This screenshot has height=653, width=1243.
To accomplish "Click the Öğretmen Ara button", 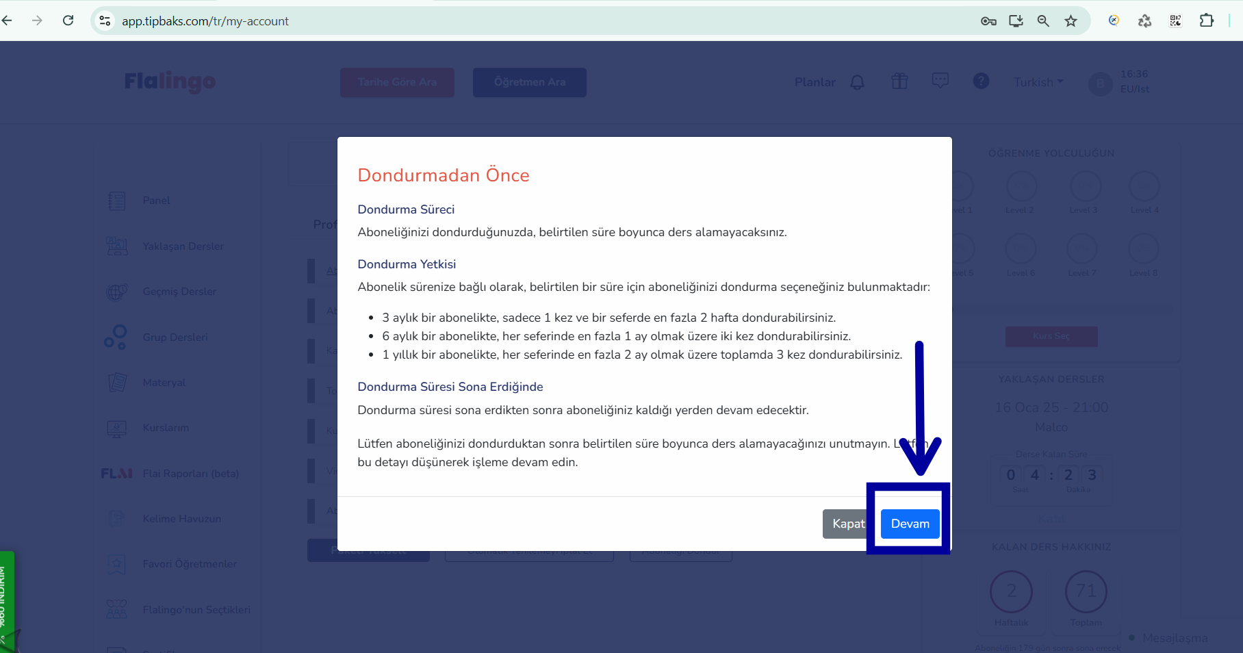I will click(530, 82).
